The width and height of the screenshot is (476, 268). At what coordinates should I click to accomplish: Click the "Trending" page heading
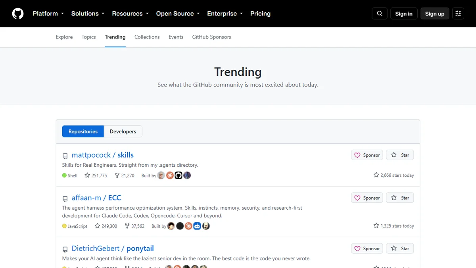pos(238,72)
